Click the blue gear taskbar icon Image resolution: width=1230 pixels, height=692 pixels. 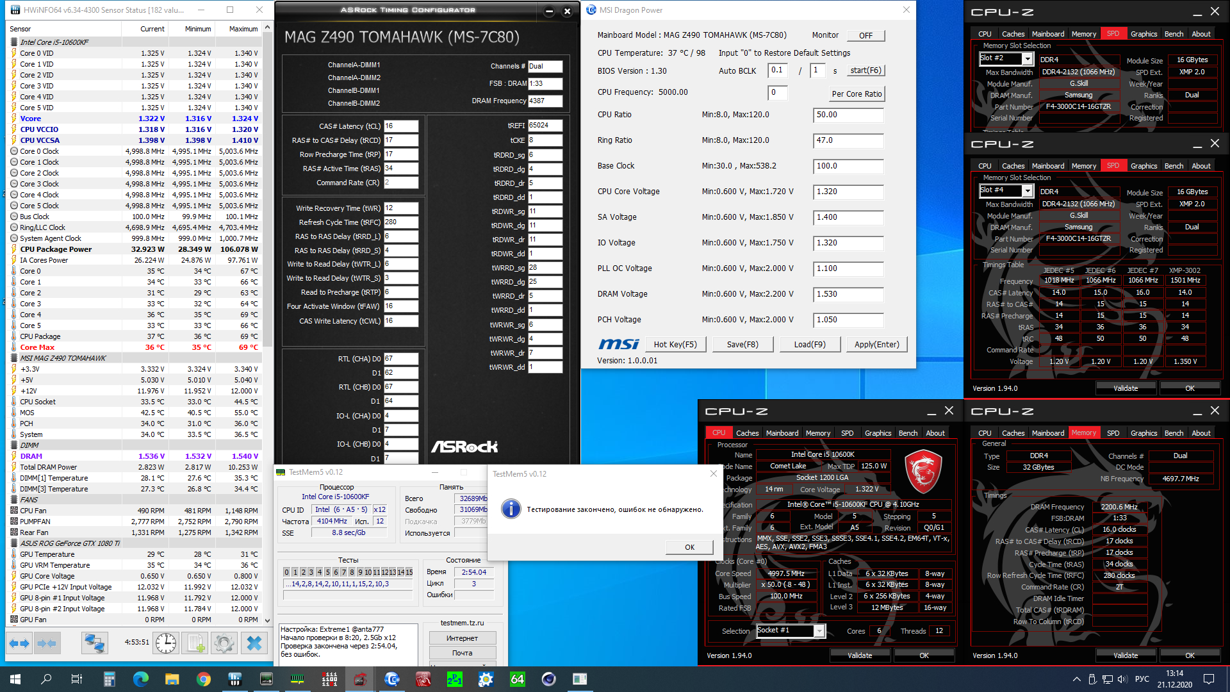pos(486,679)
